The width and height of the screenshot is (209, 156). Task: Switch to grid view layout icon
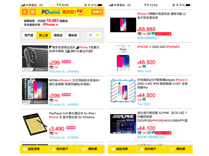(x=90, y=35)
